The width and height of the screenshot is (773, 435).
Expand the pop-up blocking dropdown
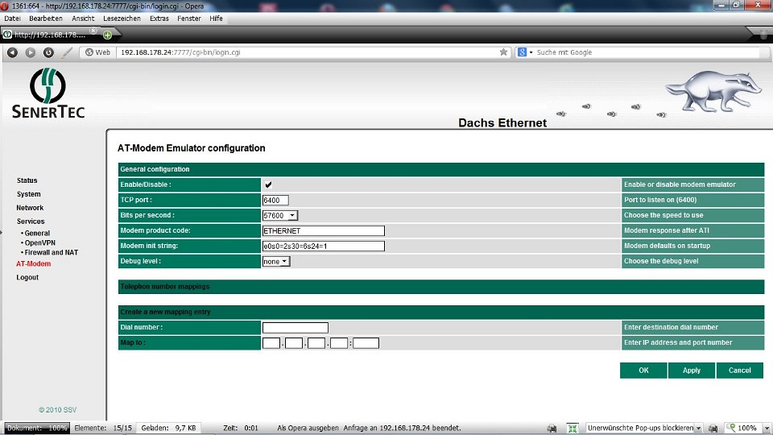pos(697,429)
